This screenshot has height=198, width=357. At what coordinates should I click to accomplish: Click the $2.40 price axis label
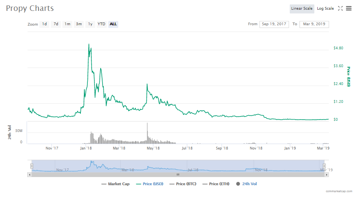coord(338,84)
